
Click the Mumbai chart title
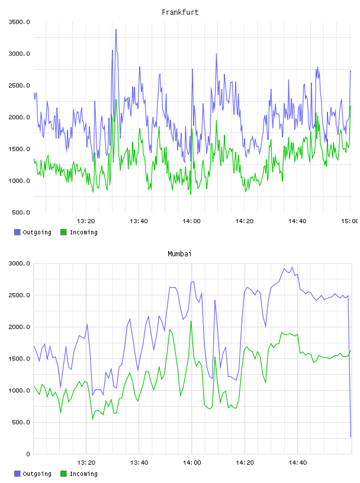click(x=179, y=254)
